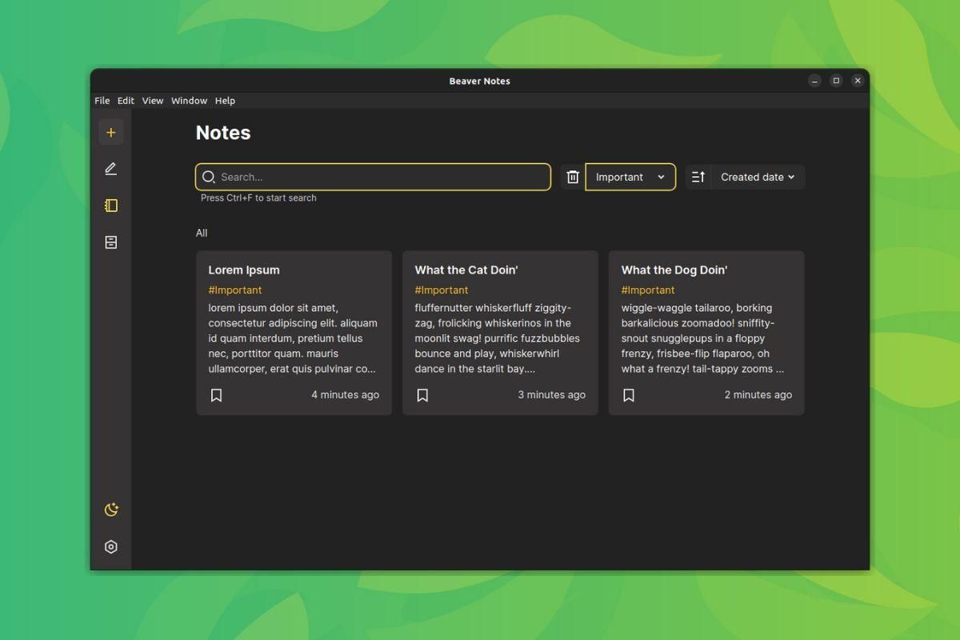This screenshot has height=640, width=960.
Task: Click the sort order icon beside Created date
Action: (697, 177)
